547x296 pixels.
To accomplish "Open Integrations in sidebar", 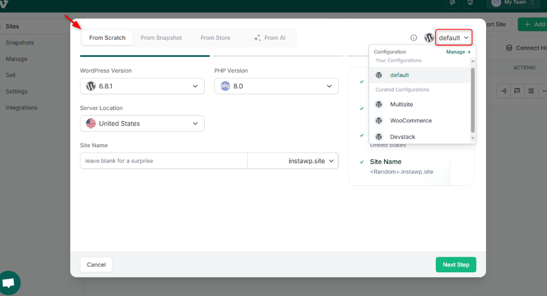I will [x=21, y=108].
